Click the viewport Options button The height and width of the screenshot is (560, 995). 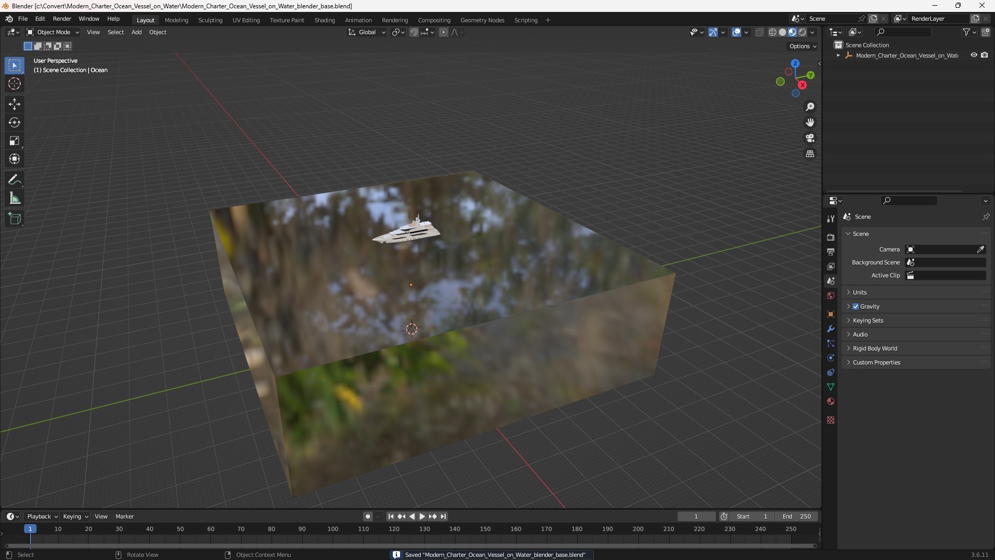(802, 46)
